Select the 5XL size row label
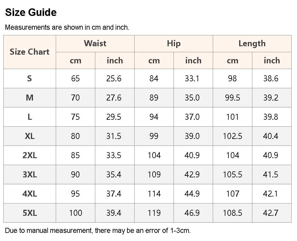This screenshot has height=241, width=297. click(x=30, y=213)
